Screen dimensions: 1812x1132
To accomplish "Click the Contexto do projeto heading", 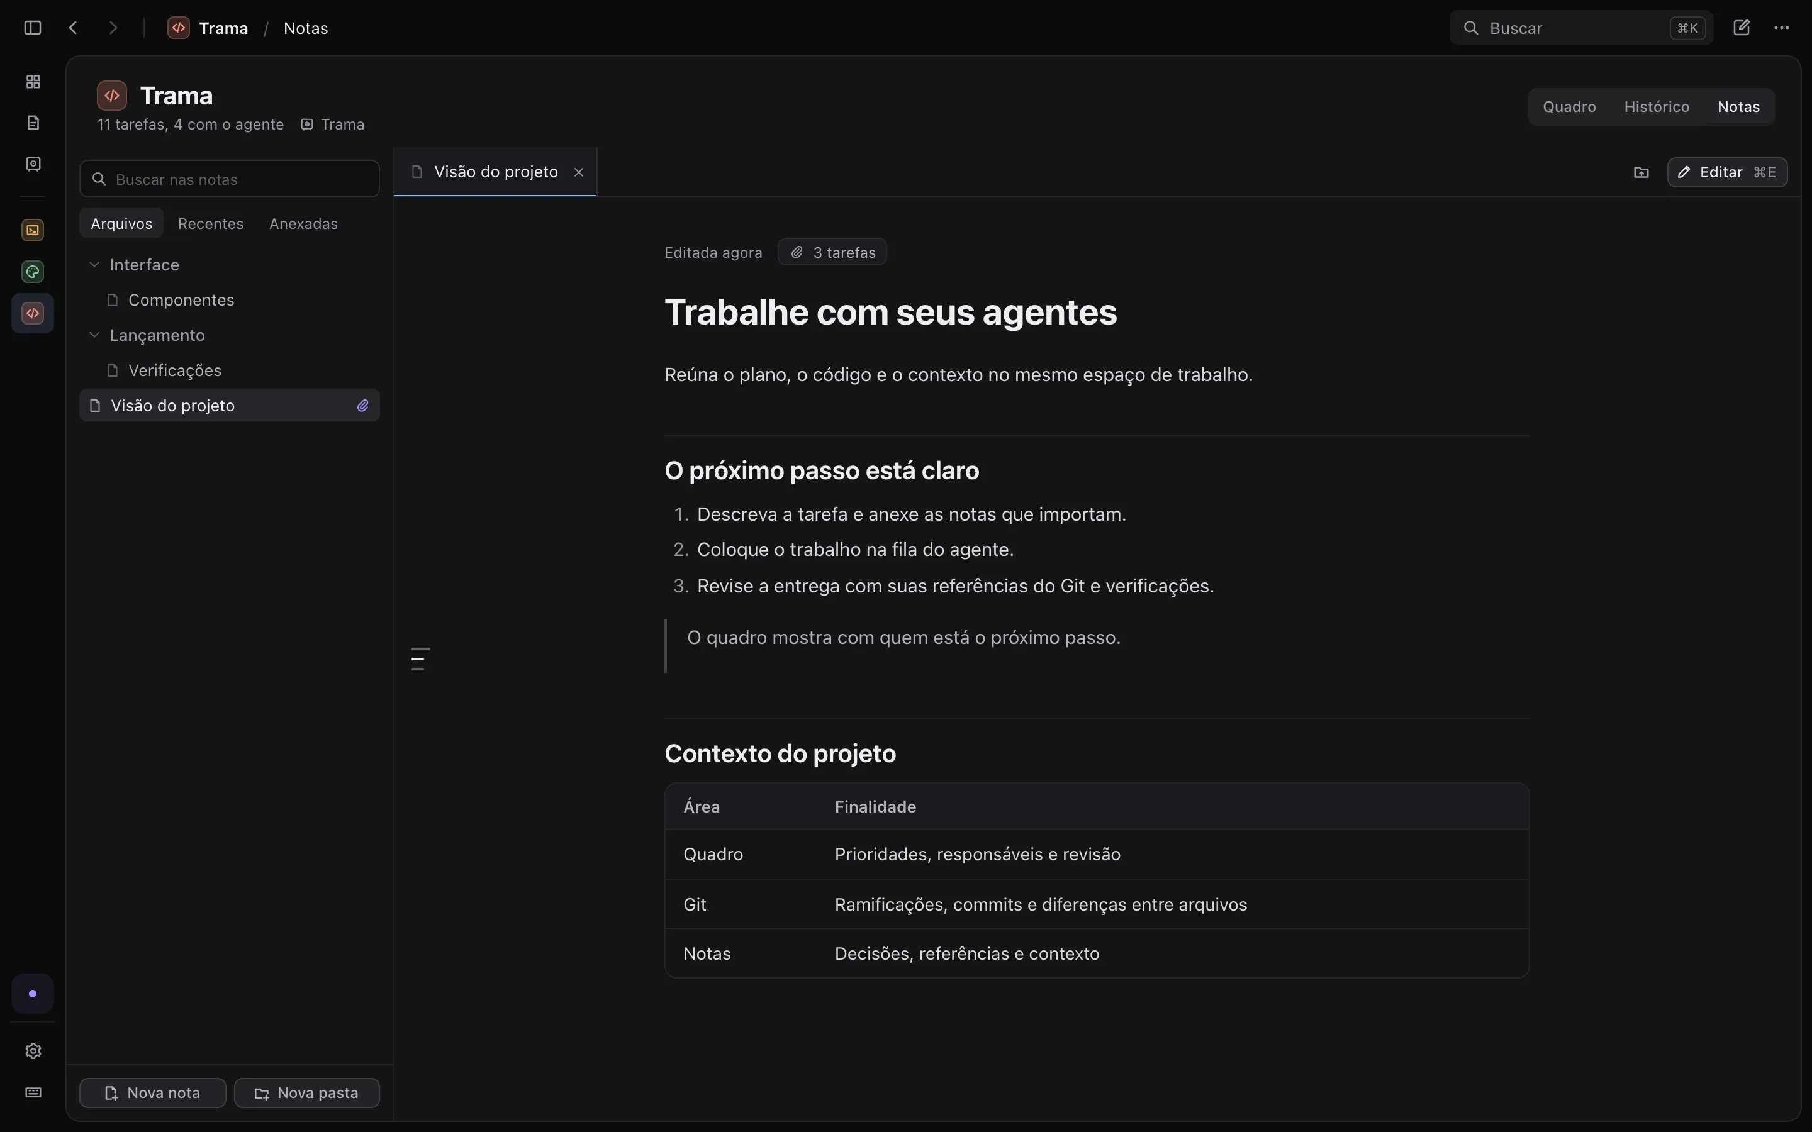I will (780, 753).
